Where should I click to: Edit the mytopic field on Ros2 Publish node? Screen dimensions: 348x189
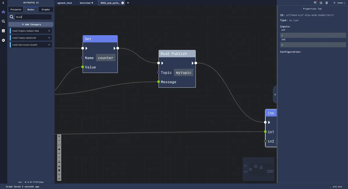(x=184, y=73)
